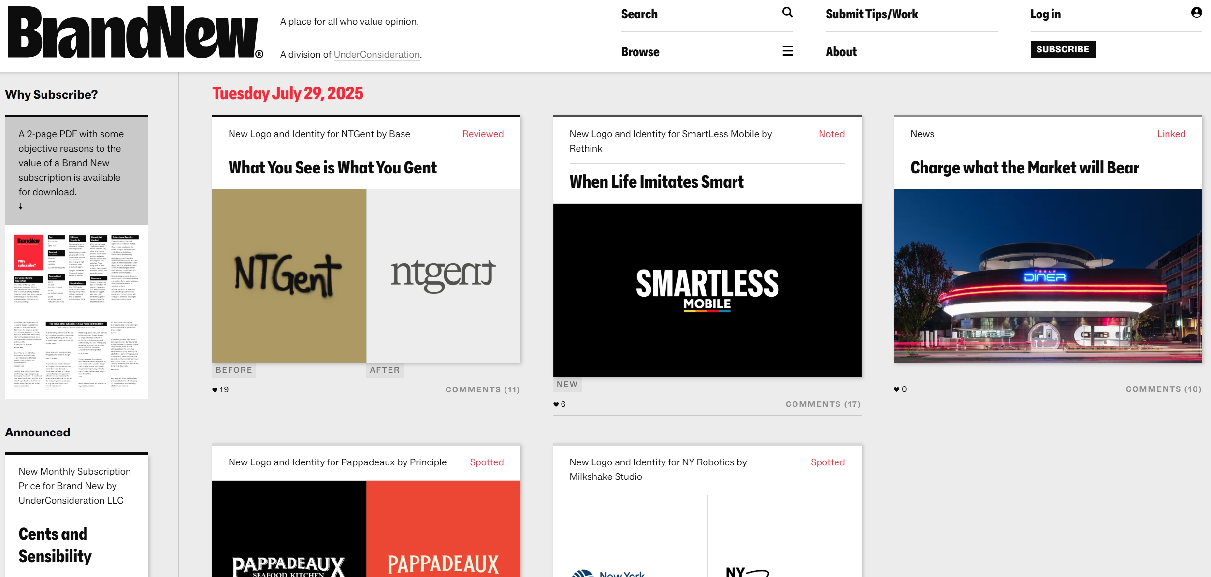Click the 'Why Subscribe?' heading

tap(51, 95)
